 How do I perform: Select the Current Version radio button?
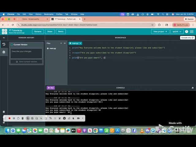[12, 45]
